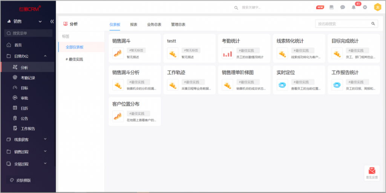The height and width of the screenshot is (193, 386).
Task: Collapse the 日常办公 menu group
Action: (x=45, y=56)
